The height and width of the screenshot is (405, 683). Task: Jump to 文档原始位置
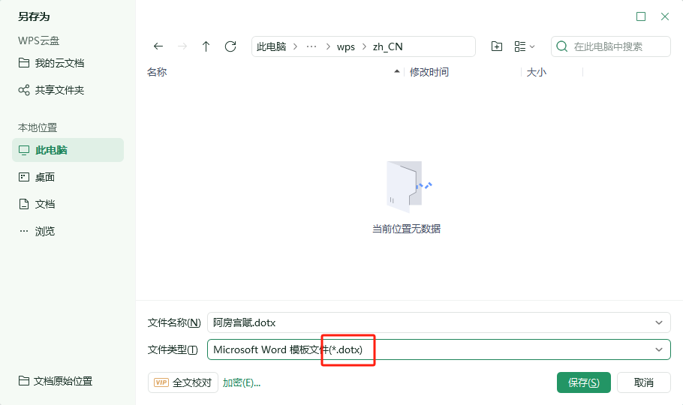(56, 381)
